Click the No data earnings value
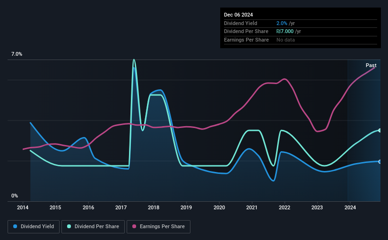This screenshot has height=240, width=388. tap(285, 40)
